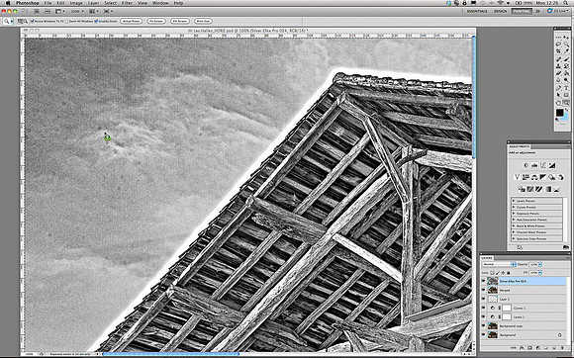
Task: Click the link layers icon in Layers footer
Action: pyautogui.click(x=514, y=348)
